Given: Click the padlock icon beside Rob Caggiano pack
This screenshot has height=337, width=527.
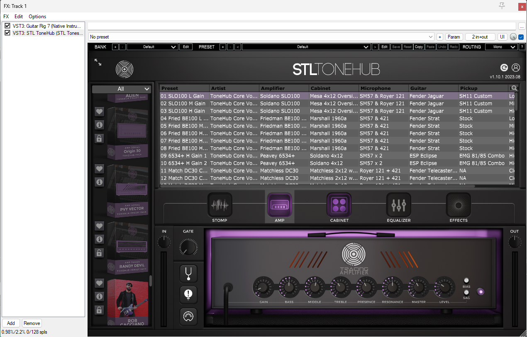Looking at the screenshot, I should [x=99, y=310].
